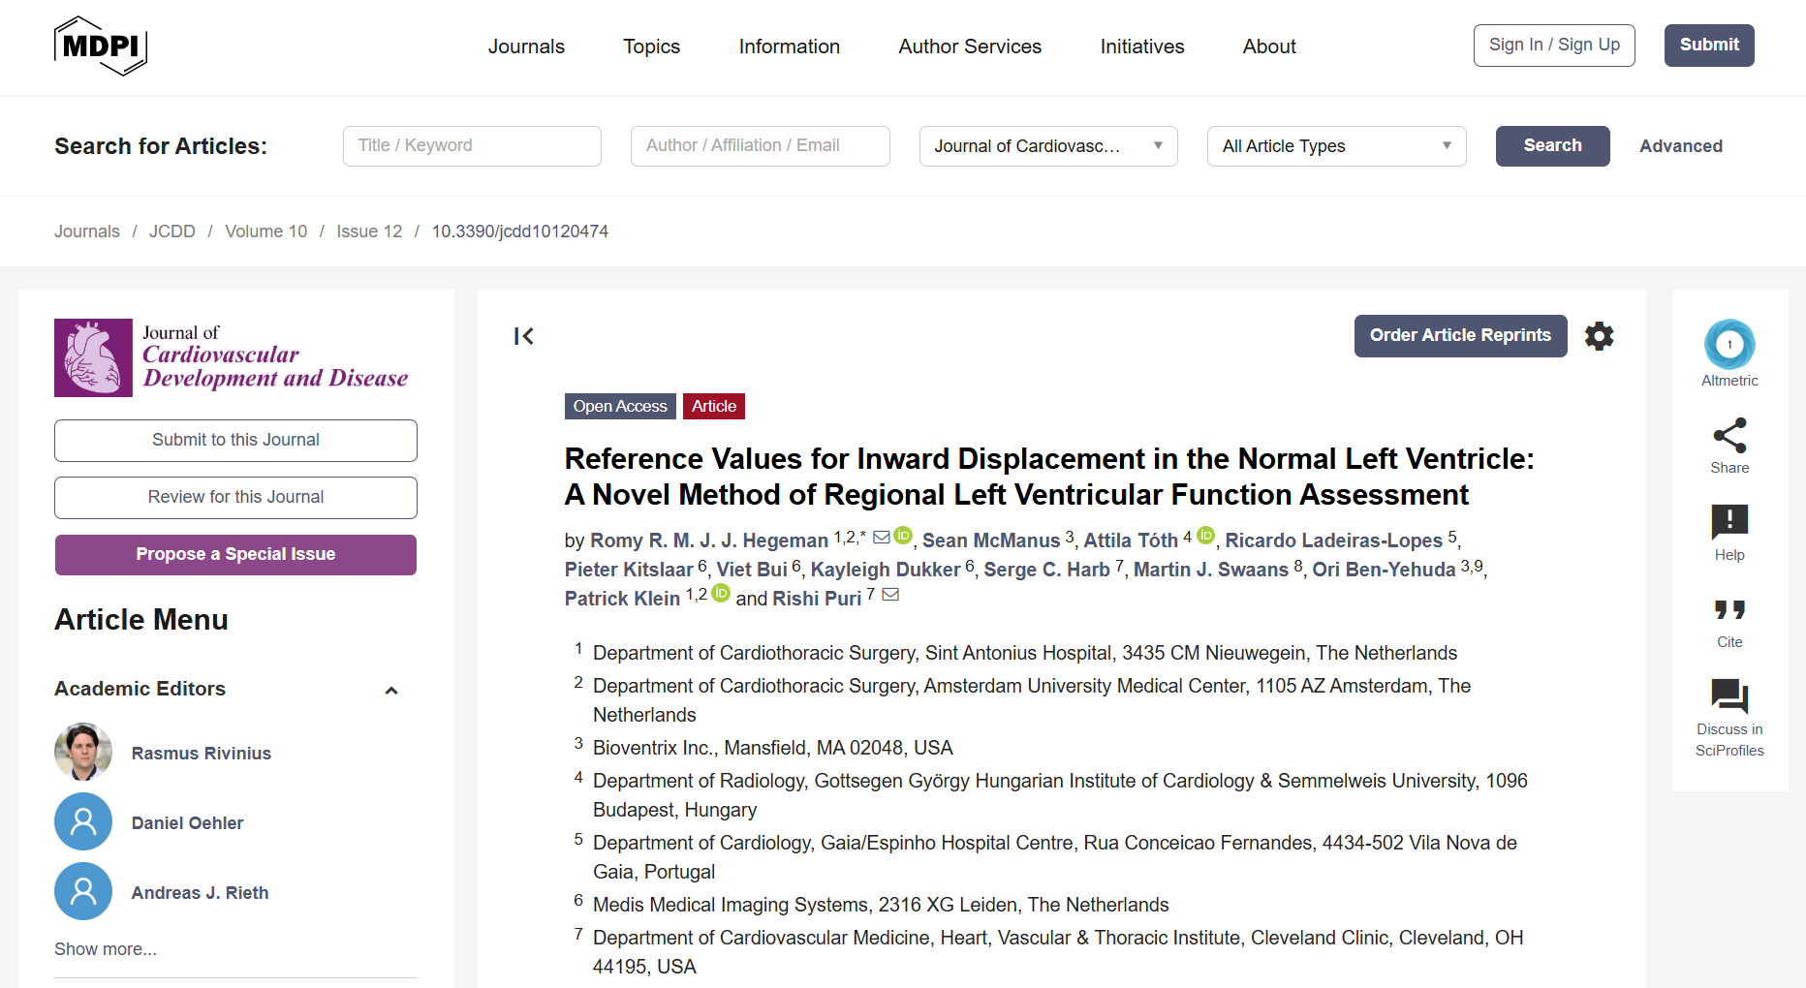This screenshot has width=1806, height=988.
Task: Open Discuss in SciProfiles icon
Action: point(1729,696)
